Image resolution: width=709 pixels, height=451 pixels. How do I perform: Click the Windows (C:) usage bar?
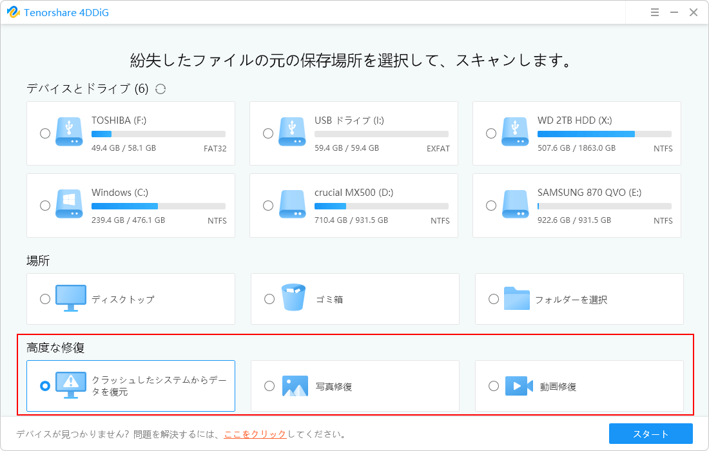coord(159,207)
